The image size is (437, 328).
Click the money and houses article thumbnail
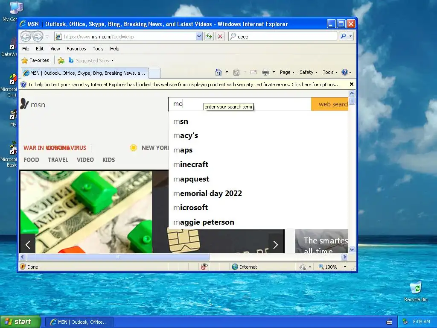[x=86, y=212]
